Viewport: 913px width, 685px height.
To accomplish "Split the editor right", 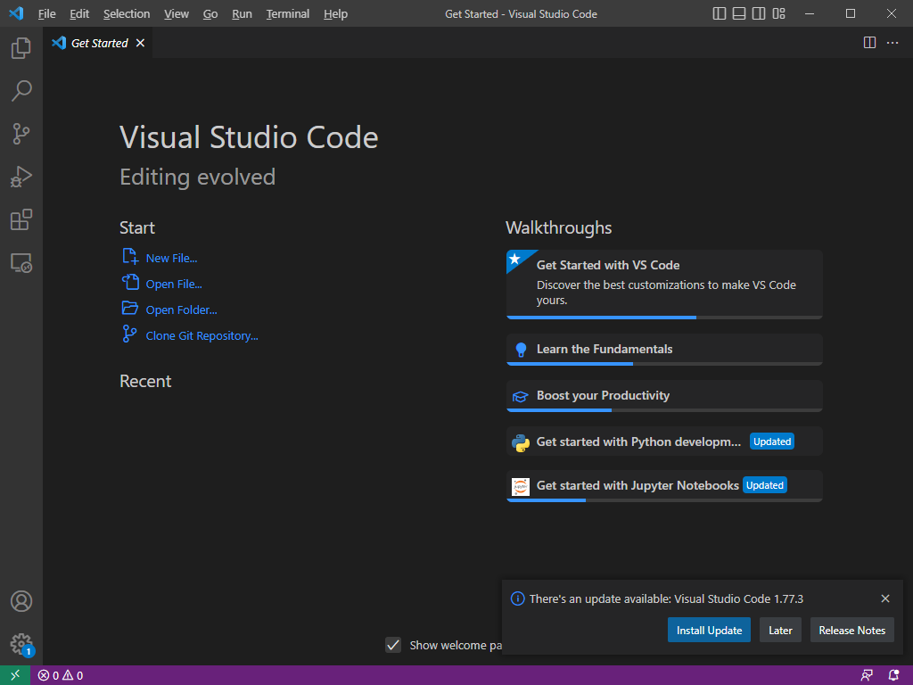I will 869,43.
